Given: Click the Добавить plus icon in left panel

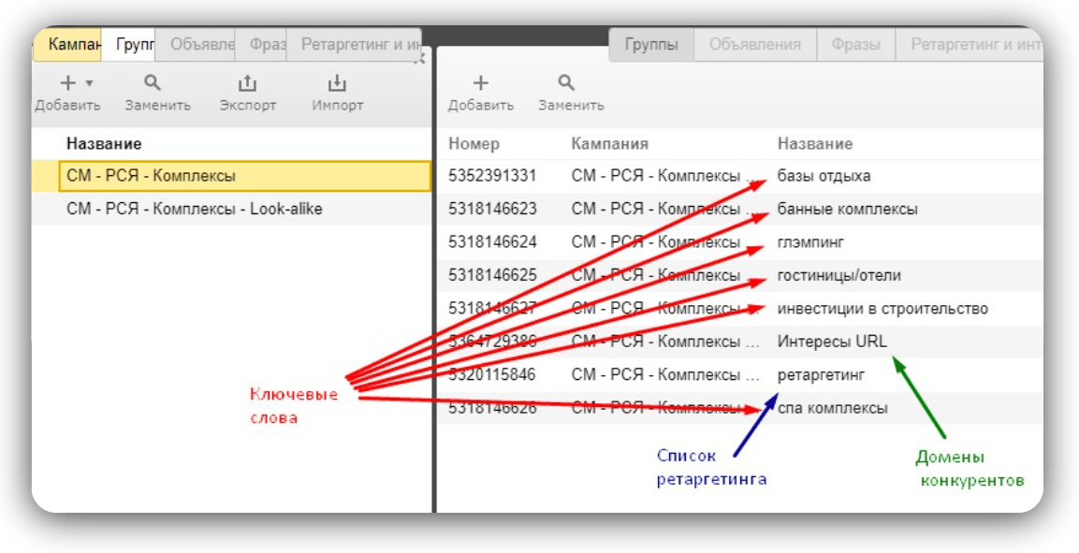Looking at the screenshot, I should tap(68, 83).
